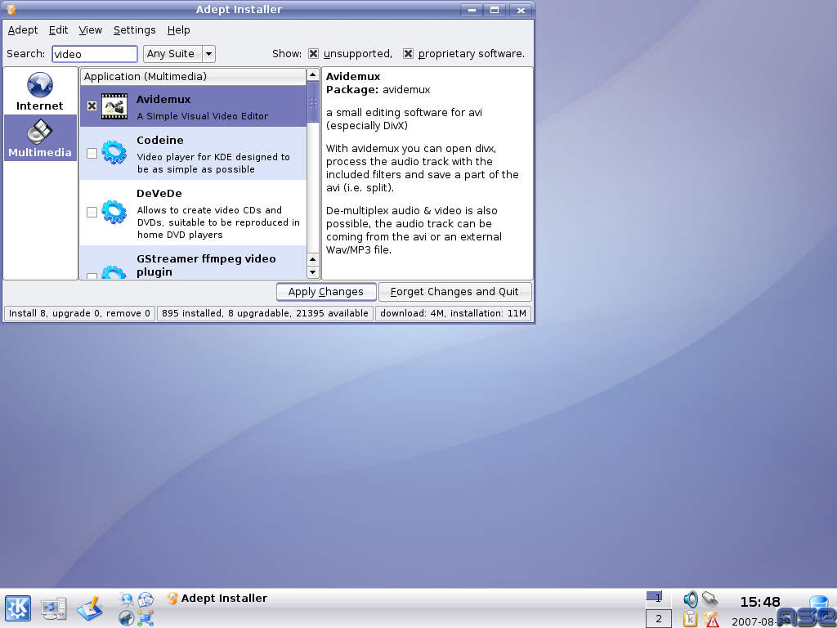The image size is (837, 628).
Task: Click the list scroll up arrow at top
Action: pyautogui.click(x=313, y=74)
